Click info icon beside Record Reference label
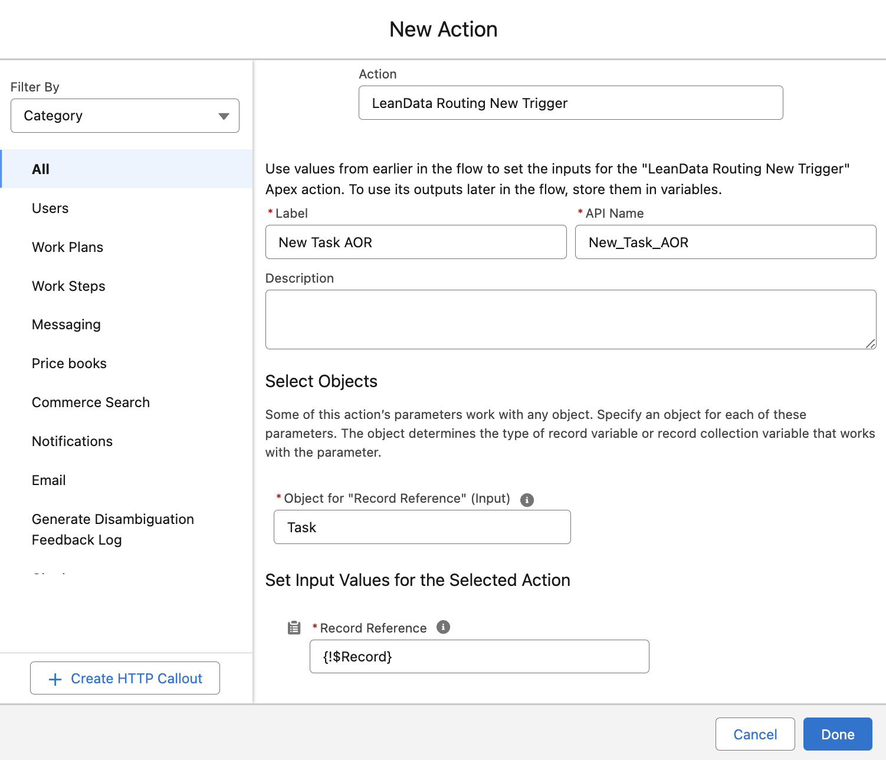The height and width of the screenshot is (760, 886). coord(443,627)
